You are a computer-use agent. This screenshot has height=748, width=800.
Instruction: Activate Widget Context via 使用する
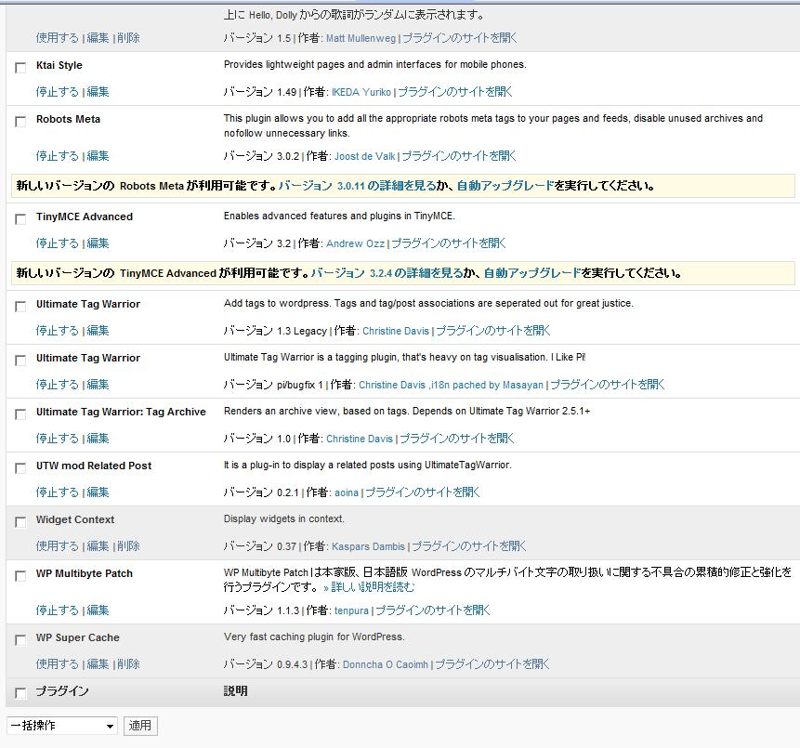(x=58, y=546)
